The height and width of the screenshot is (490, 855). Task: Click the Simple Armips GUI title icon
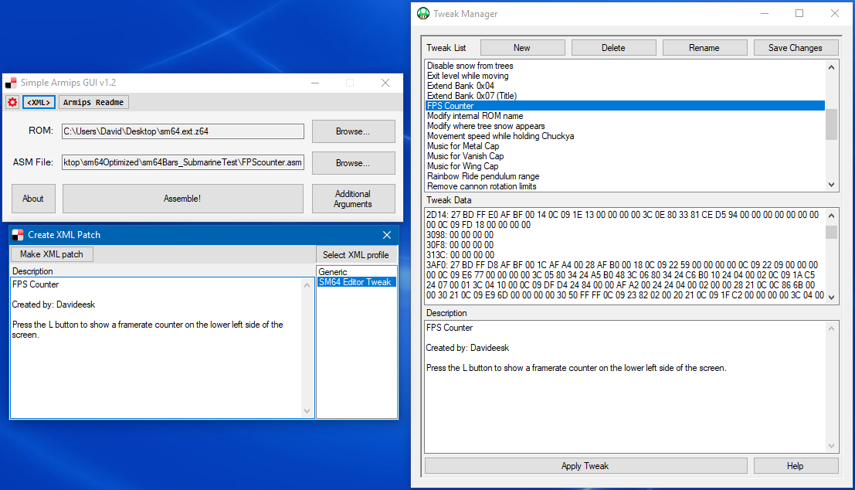11,83
